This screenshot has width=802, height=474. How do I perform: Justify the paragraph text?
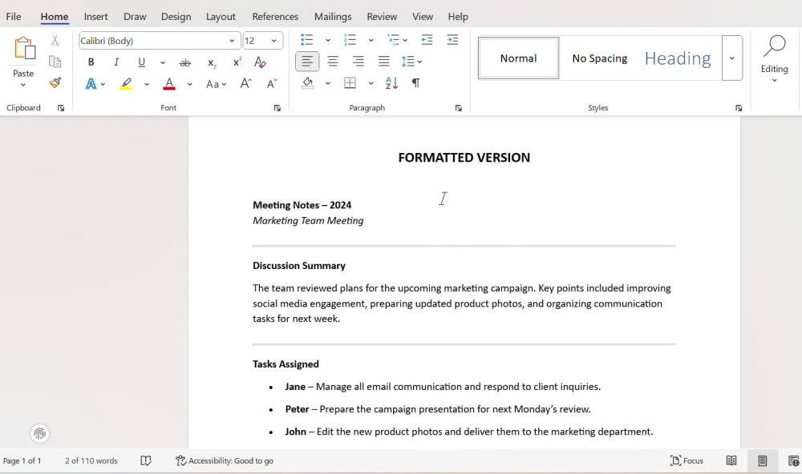coord(383,62)
